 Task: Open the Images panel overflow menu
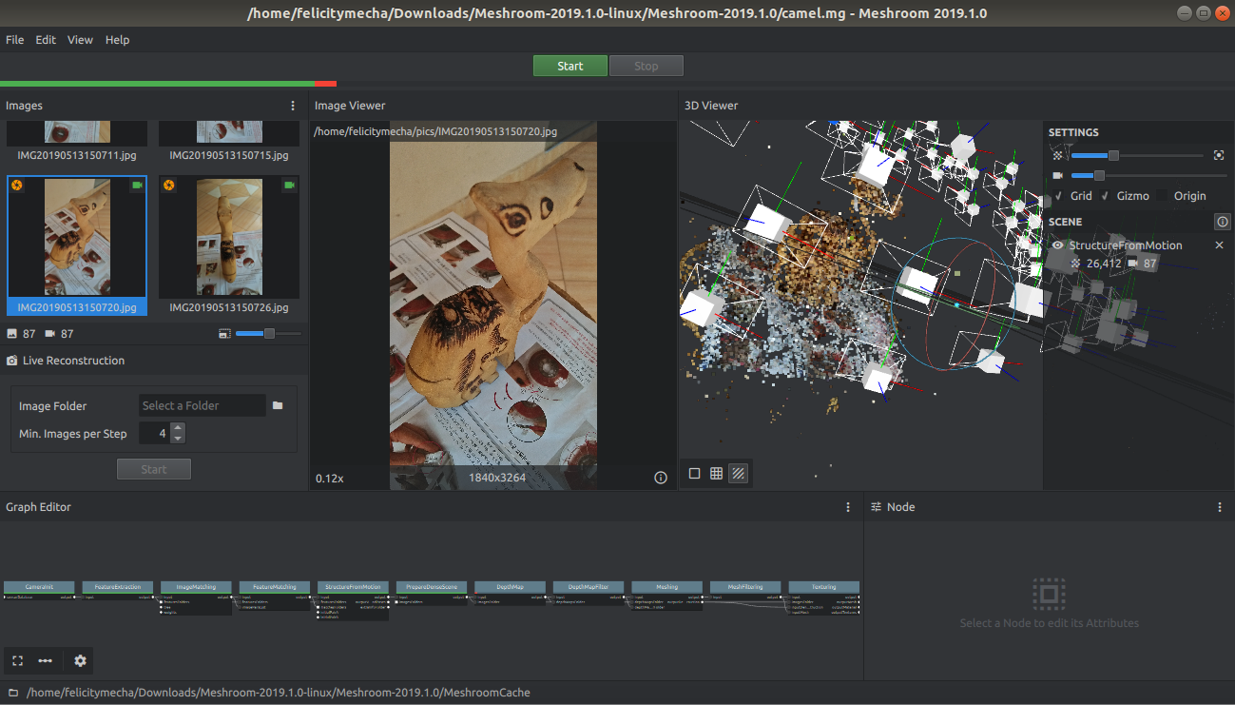click(293, 106)
